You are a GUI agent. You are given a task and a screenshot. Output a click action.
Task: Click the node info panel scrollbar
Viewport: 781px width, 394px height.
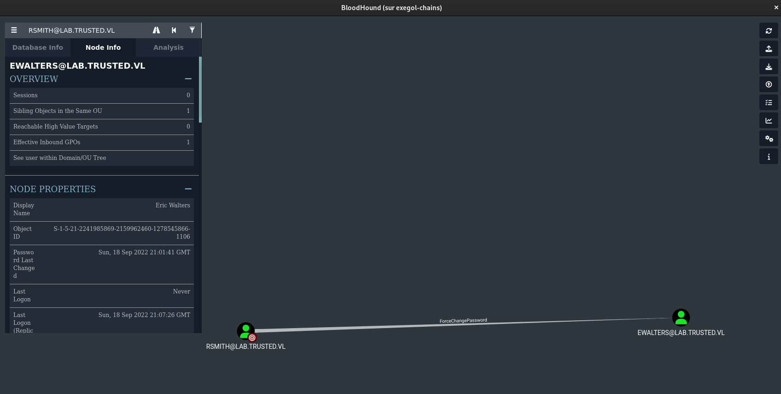(x=200, y=90)
